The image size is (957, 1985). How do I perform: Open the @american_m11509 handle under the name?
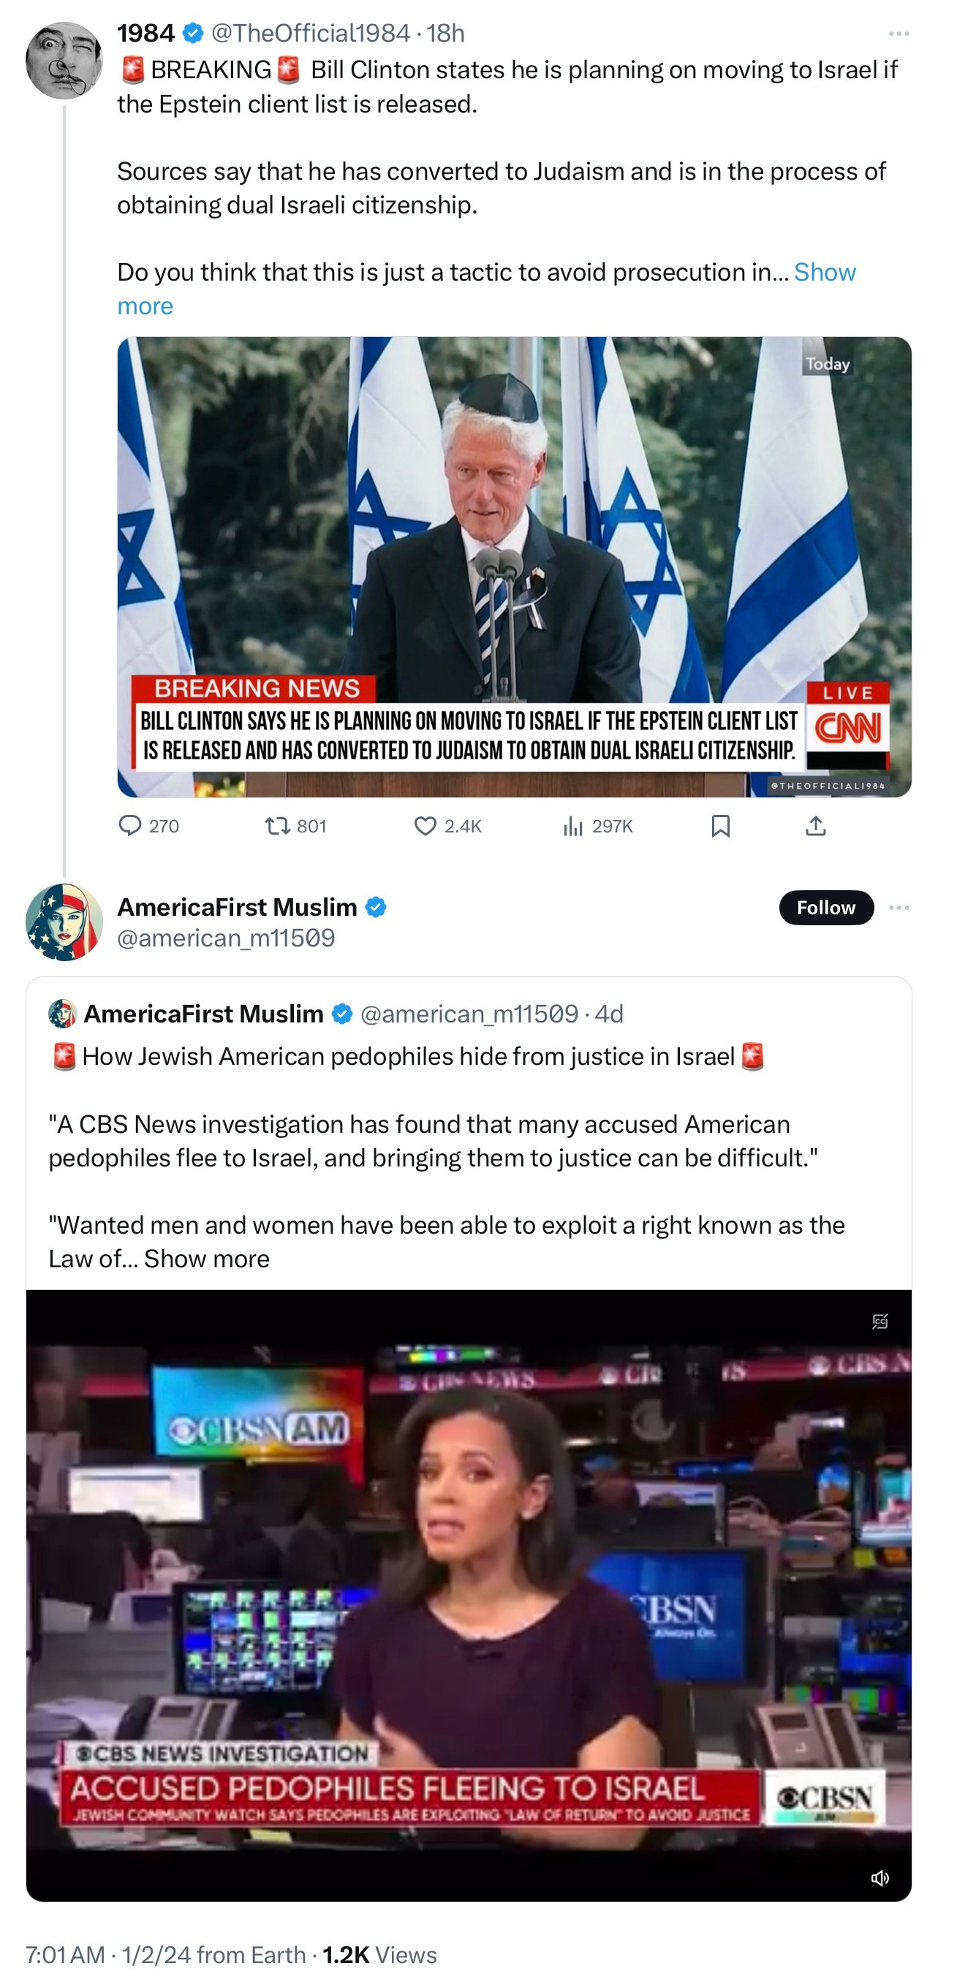pyautogui.click(x=226, y=938)
